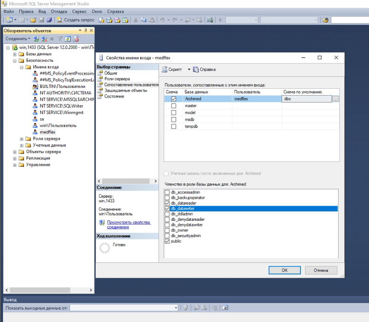Click the default schema ellipsis browse button
This screenshot has height=322, width=369.
click(x=335, y=99)
